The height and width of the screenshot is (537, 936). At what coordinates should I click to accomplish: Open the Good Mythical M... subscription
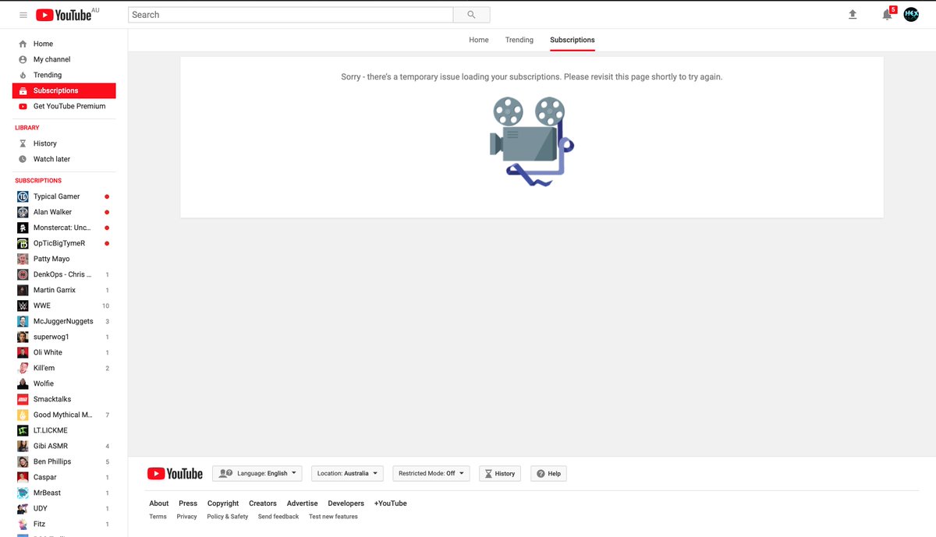(x=64, y=415)
